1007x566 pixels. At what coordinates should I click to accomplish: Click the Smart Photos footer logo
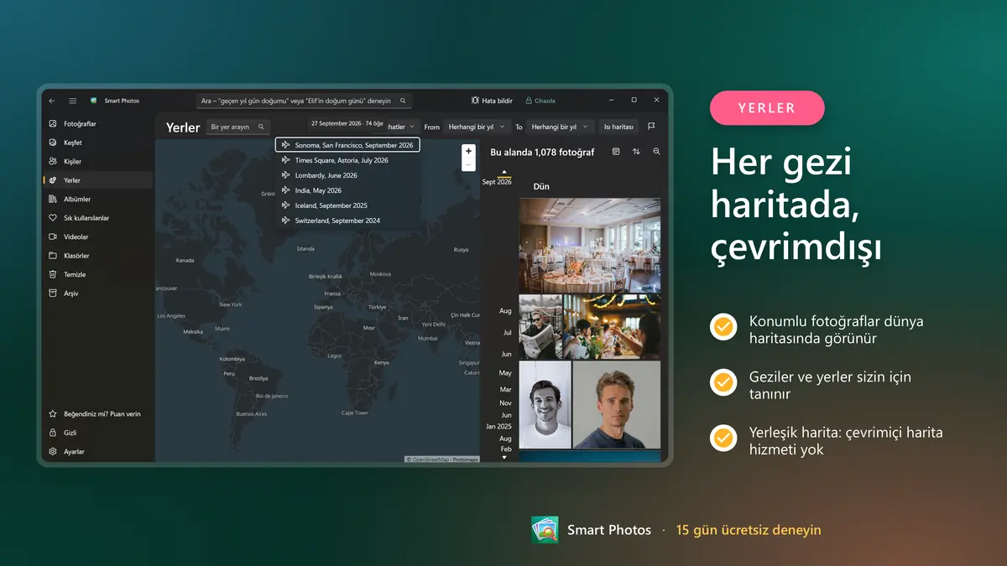point(545,530)
